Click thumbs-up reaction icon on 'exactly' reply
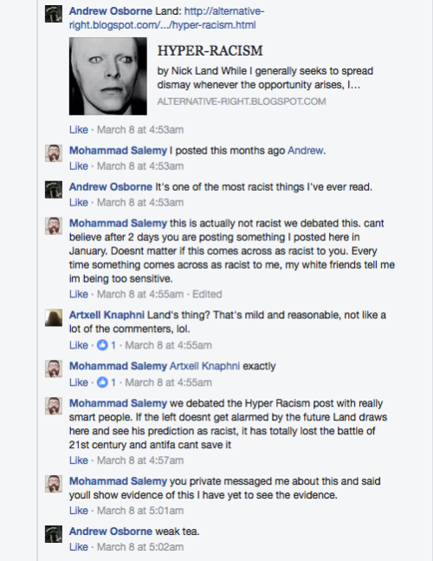The image size is (433, 561). point(102,382)
